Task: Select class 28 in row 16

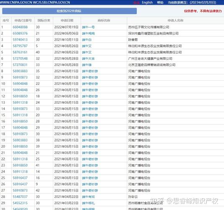Action: tap(38, 121)
